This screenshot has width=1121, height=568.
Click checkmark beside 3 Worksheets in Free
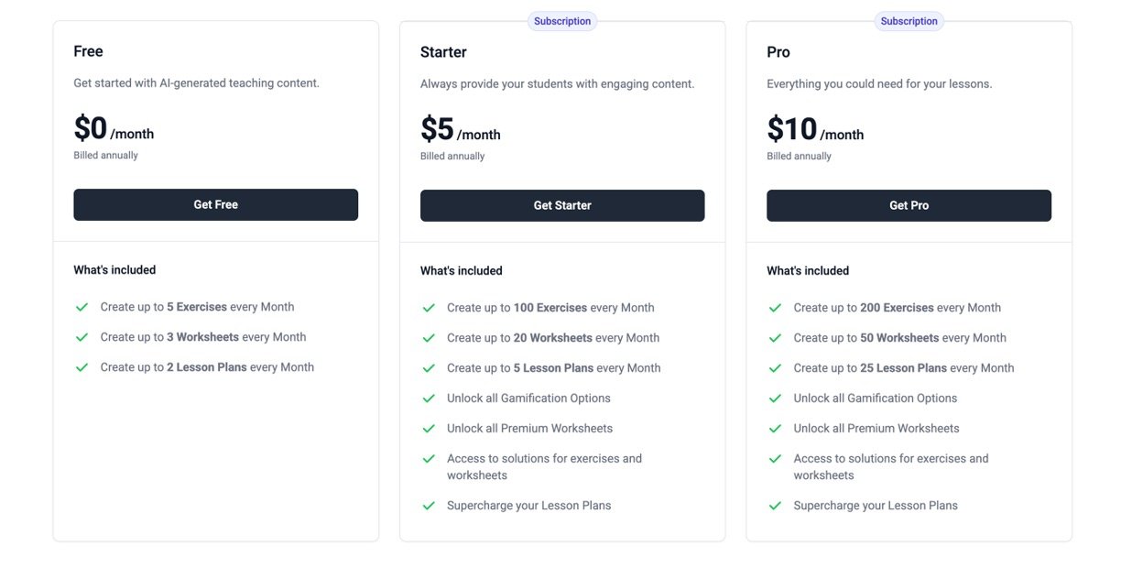[x=82, y=338]
